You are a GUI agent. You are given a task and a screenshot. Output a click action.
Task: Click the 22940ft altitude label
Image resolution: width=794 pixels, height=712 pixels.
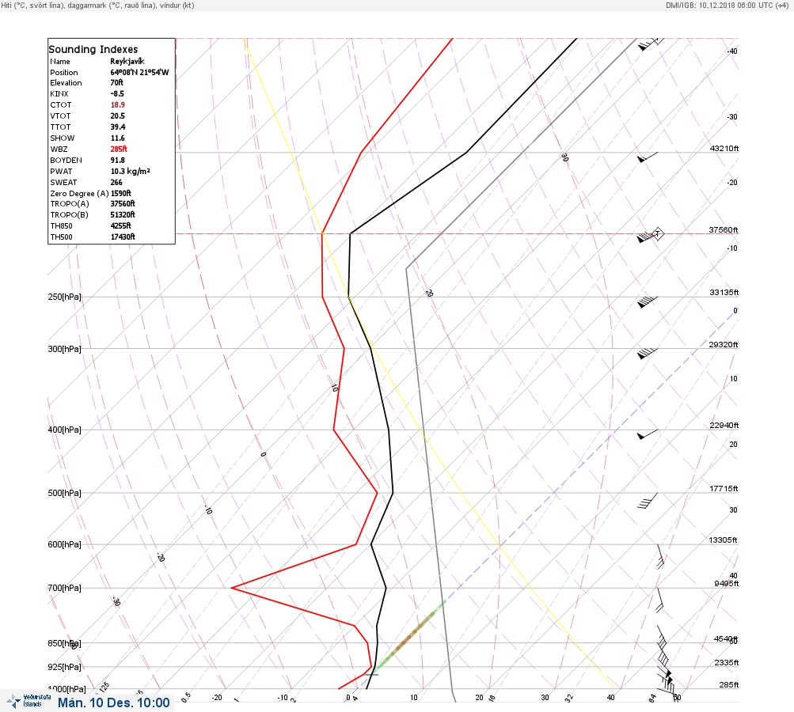(x=724, y=425)
